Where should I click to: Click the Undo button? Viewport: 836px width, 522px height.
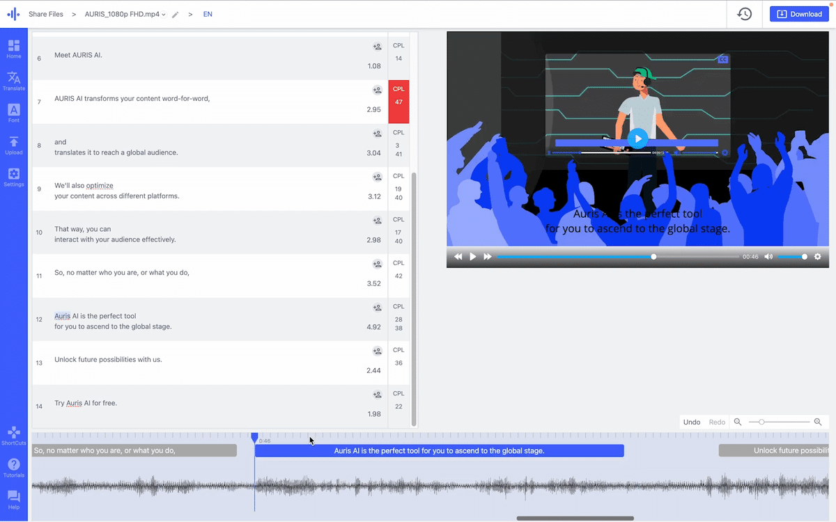(692, 422)
